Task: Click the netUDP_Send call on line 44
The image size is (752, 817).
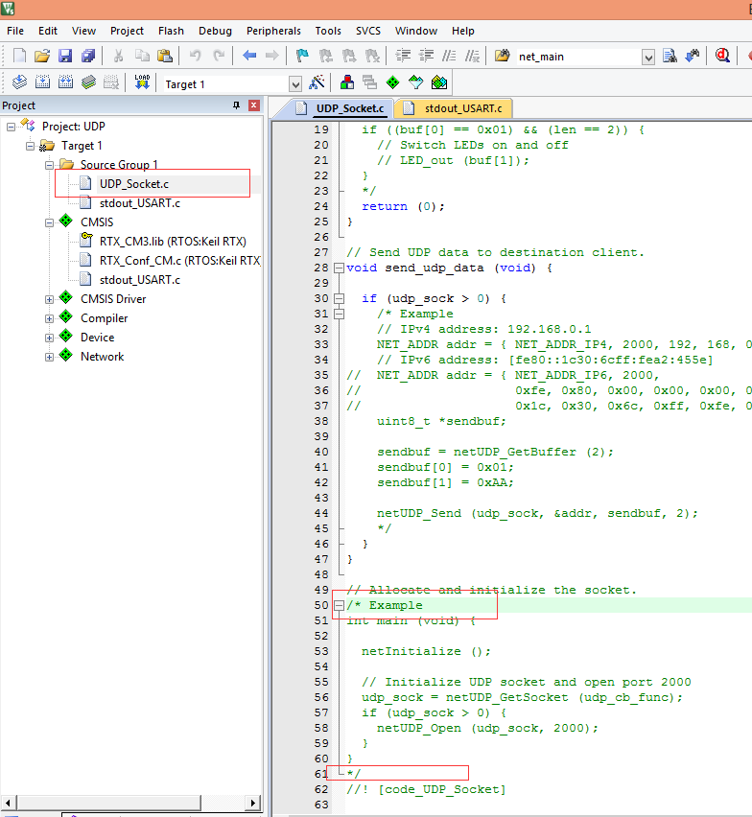Action: pyautogui.click(x=537, y=513)
